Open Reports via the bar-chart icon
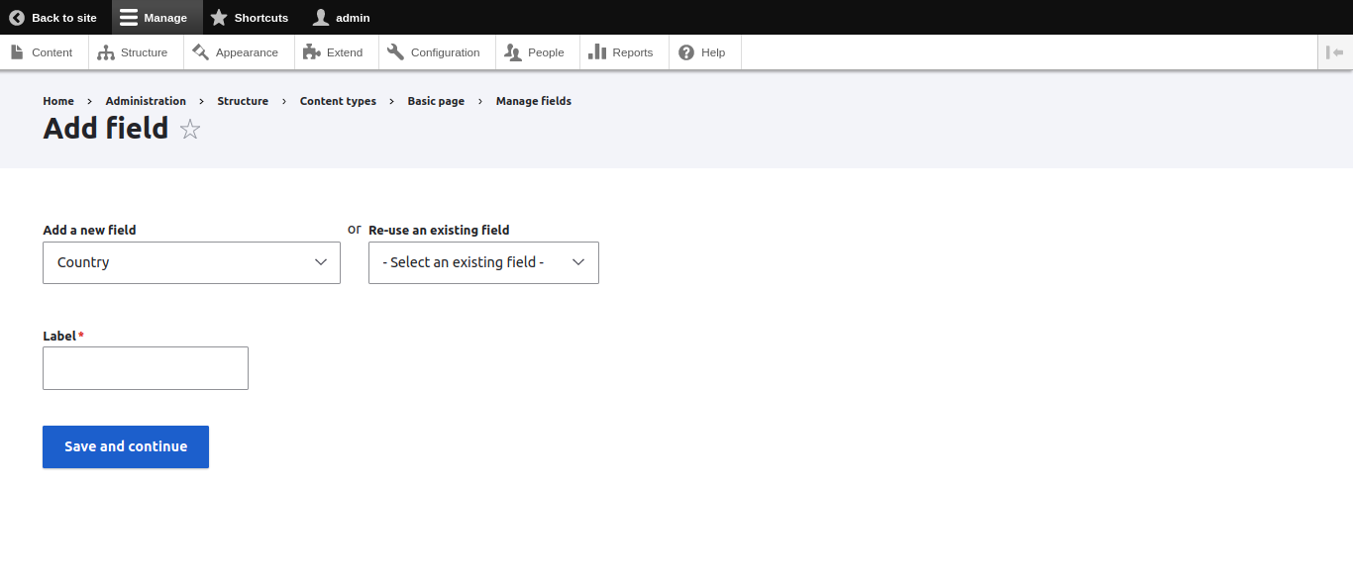The width and height of the screenshot is (1353, 586). [x=598, y=51]
